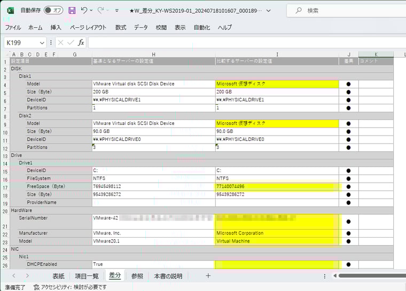Click the horizontal scrollbar thumb
Image resolution: width=406 pixels, height=291 pixels.
click(372, 276)
